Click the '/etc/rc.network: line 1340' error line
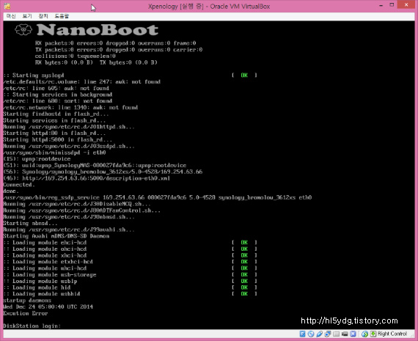The height and width of the screenshot is (341, 418). coord(70,108)
